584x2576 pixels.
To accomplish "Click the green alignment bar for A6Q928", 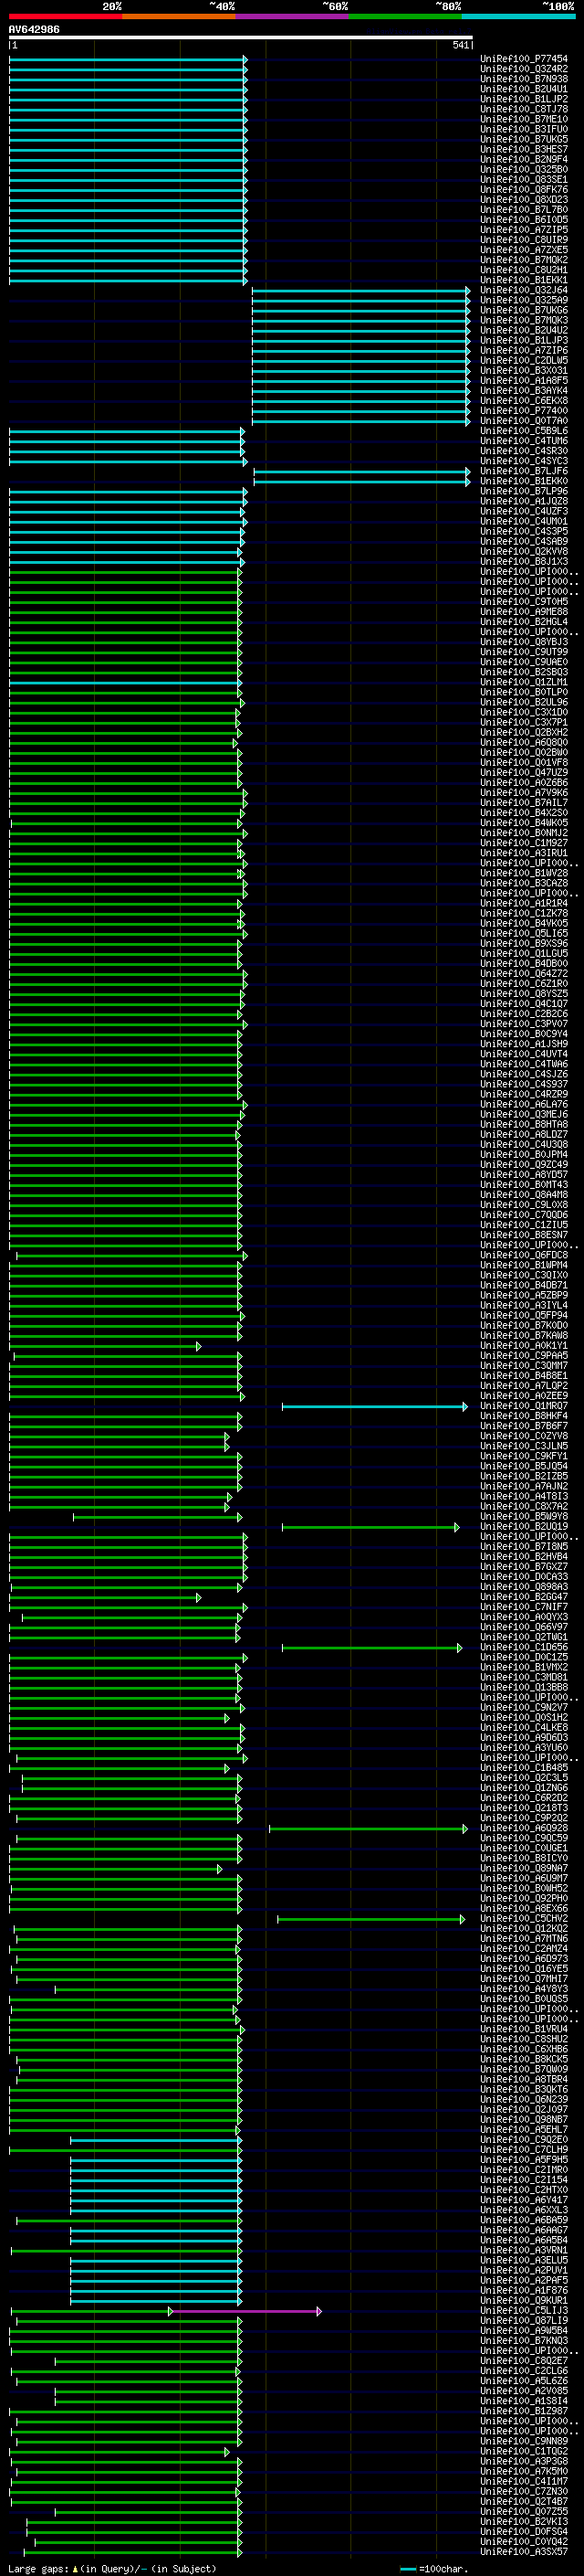I will pos(369,1829).
